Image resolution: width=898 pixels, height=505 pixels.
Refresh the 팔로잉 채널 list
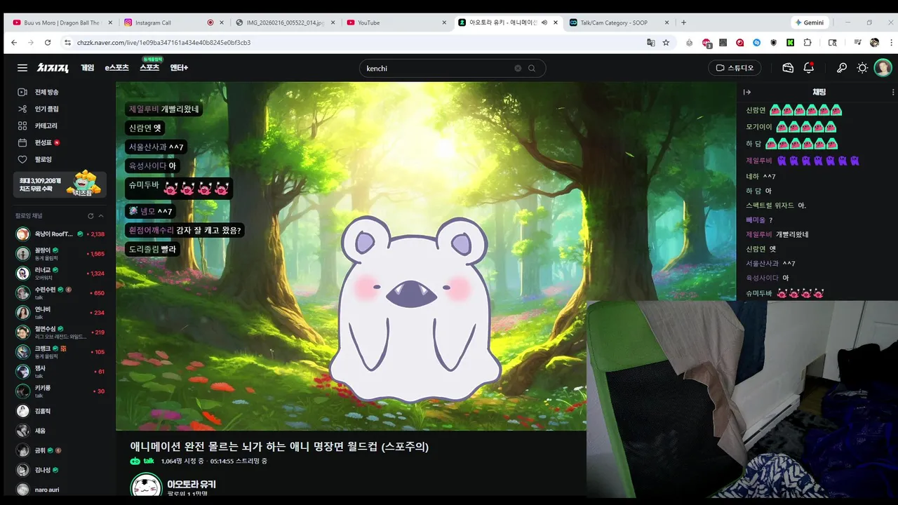point(91,216)
